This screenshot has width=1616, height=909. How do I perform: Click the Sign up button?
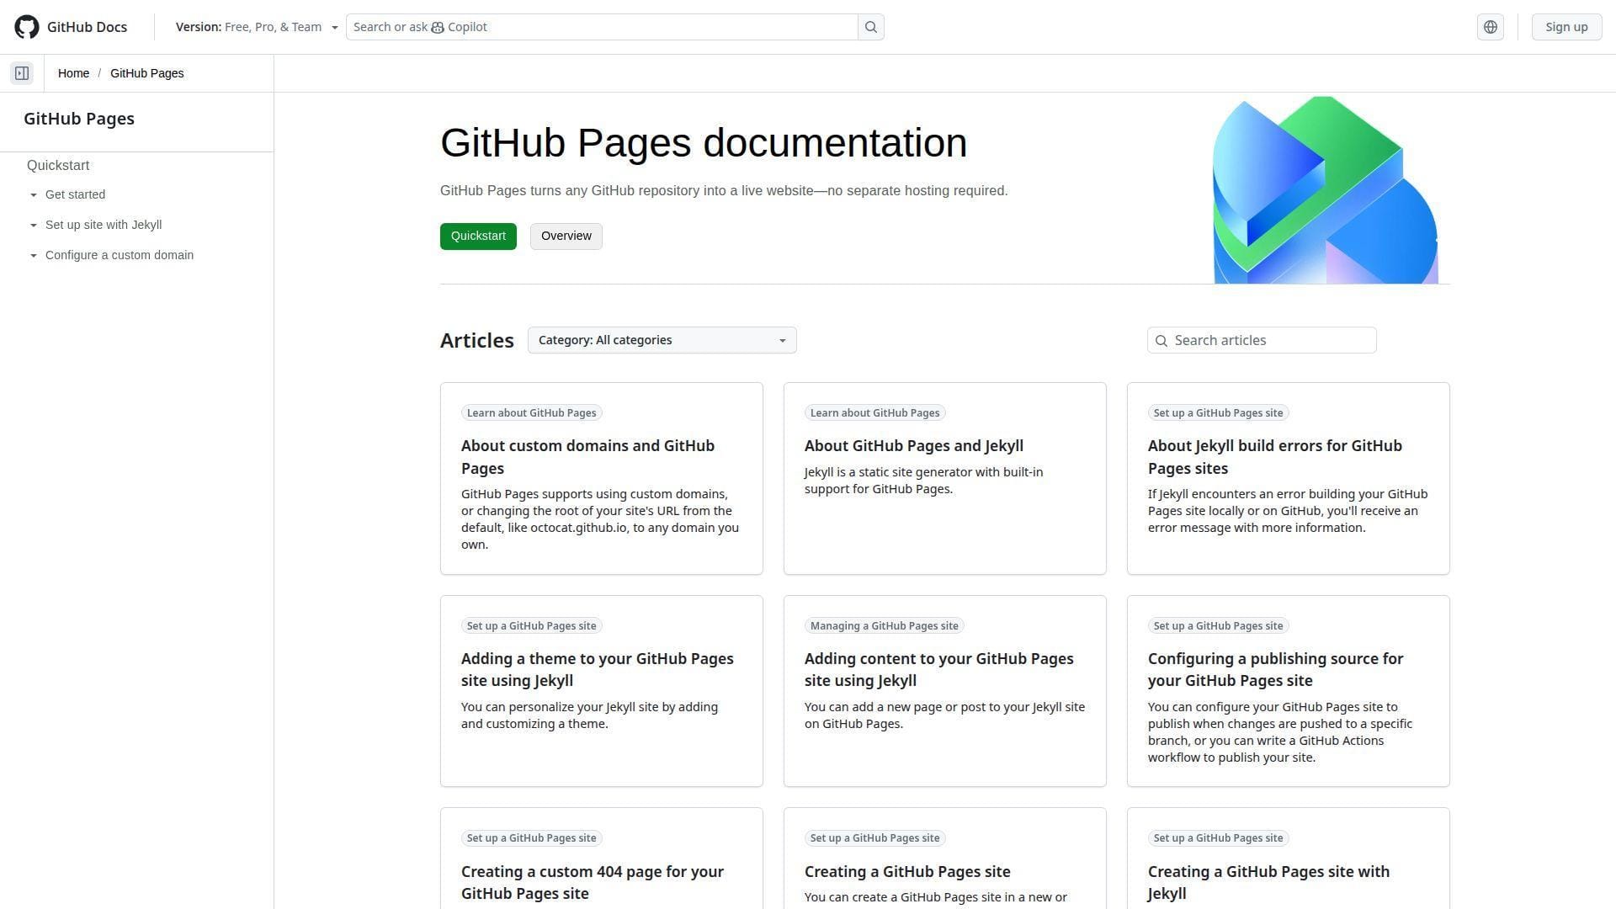click(x=1566, y=27)
